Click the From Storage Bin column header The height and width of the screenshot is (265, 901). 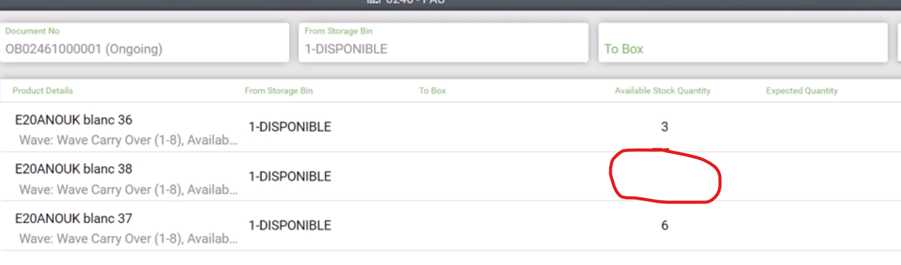[x=279, y=90]
